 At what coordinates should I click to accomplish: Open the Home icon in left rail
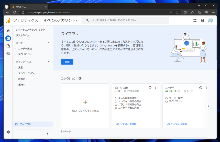[x=8, y=31]
